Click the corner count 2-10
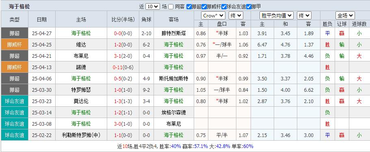 click(x=146, y=34)
